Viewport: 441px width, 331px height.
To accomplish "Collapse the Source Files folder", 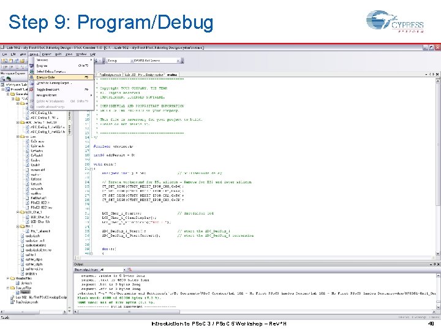I will tap(8, 288).
